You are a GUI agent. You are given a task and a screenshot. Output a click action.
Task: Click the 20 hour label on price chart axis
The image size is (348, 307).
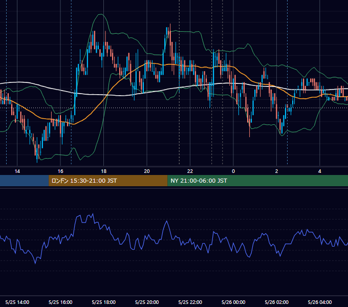[147, 171]
